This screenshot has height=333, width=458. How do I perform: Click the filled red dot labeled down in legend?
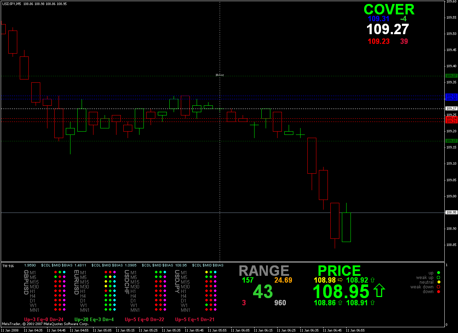[x=438, y=292]
